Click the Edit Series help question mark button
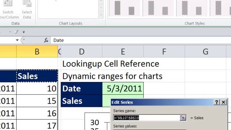Viewport: 231px width, 130px height. click(217, 102)
